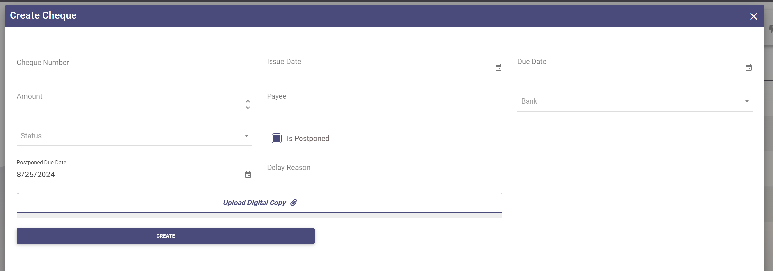773x271 pixels.
Task: Click the paperclip attachment icon
Action: 294,203
